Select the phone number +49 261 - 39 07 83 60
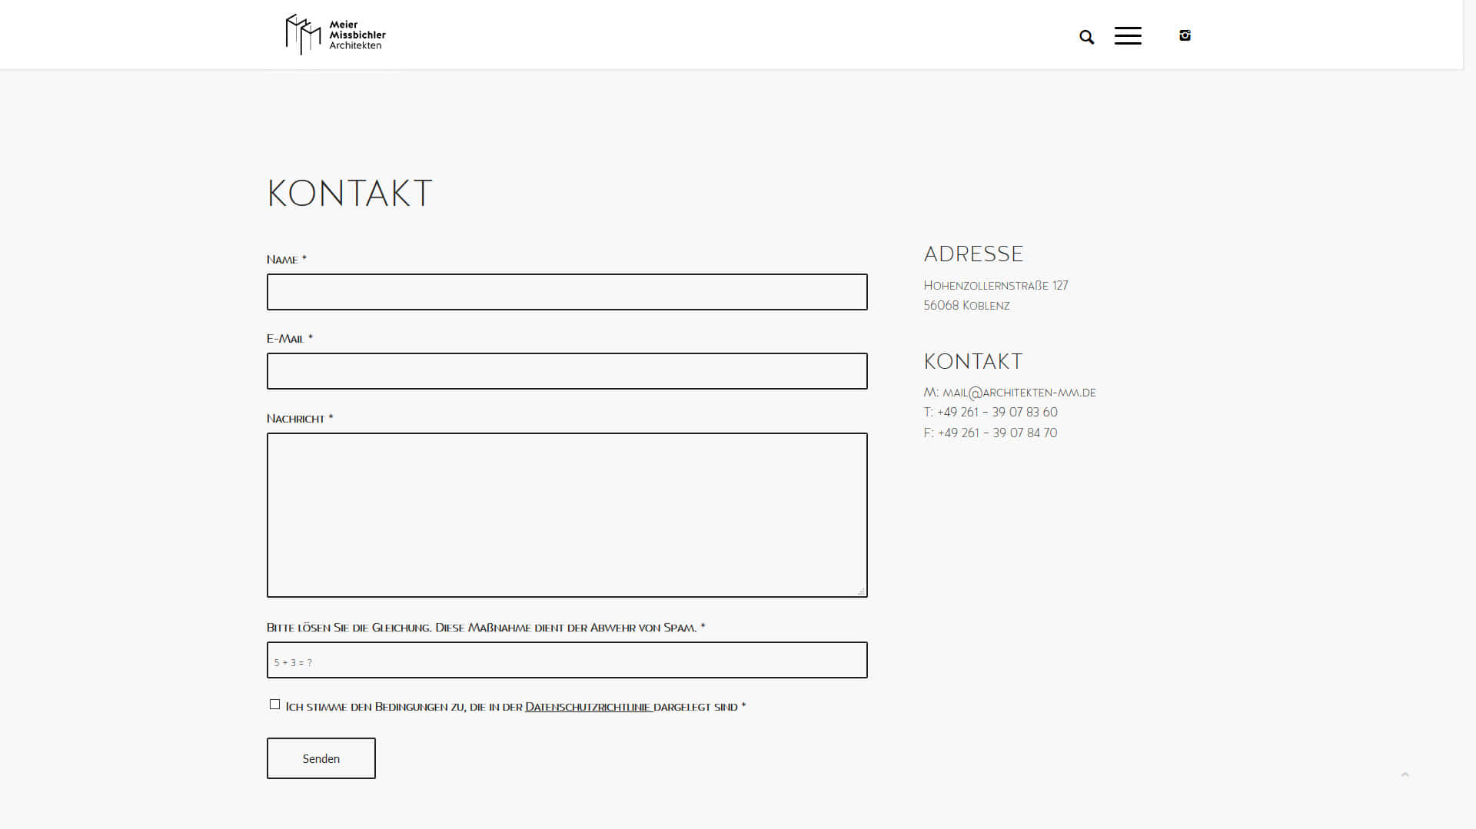The height and width of the screenshot is (829, 1476). pos(997,413)
